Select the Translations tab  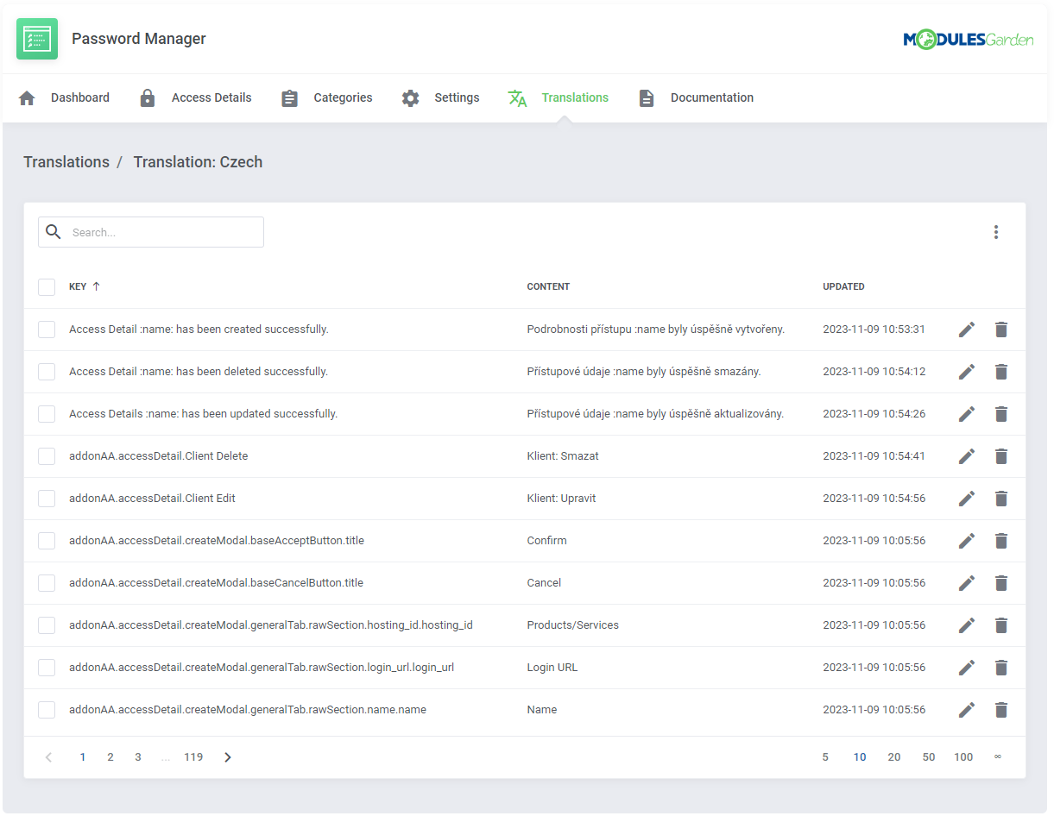point(559,98)
